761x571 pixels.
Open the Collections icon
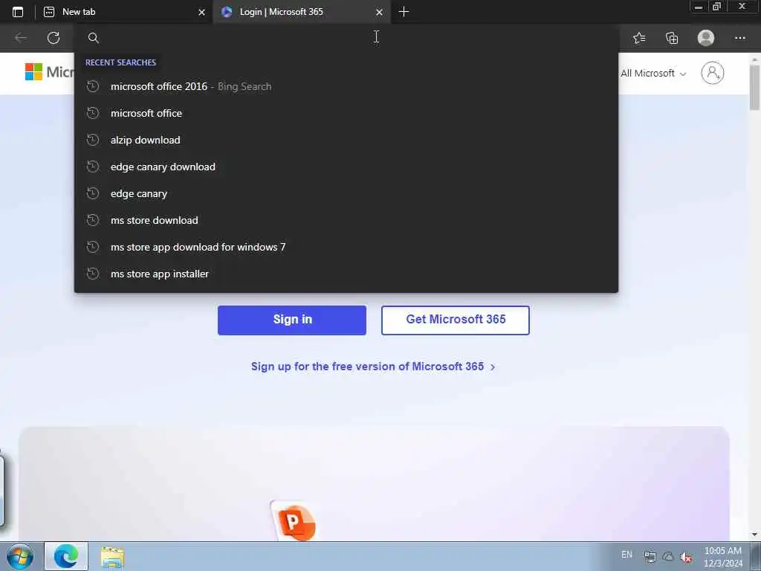(x=672, y=38)
